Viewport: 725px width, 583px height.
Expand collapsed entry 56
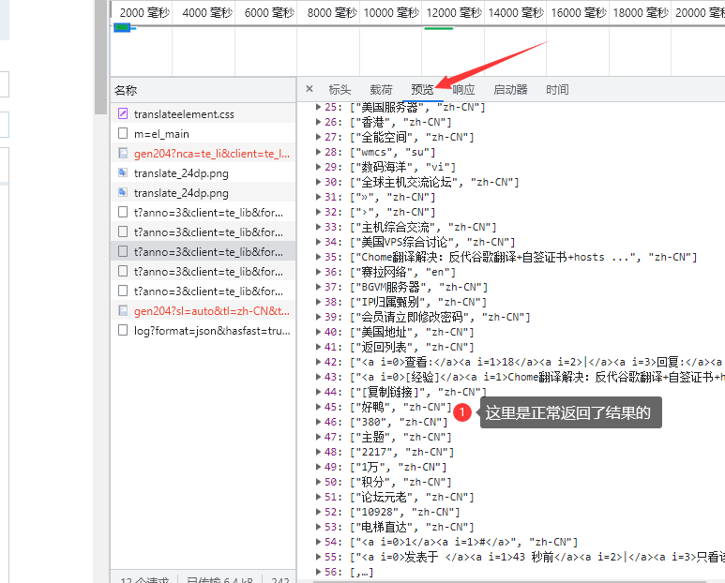pyautogui.click(x=318, y=572)
